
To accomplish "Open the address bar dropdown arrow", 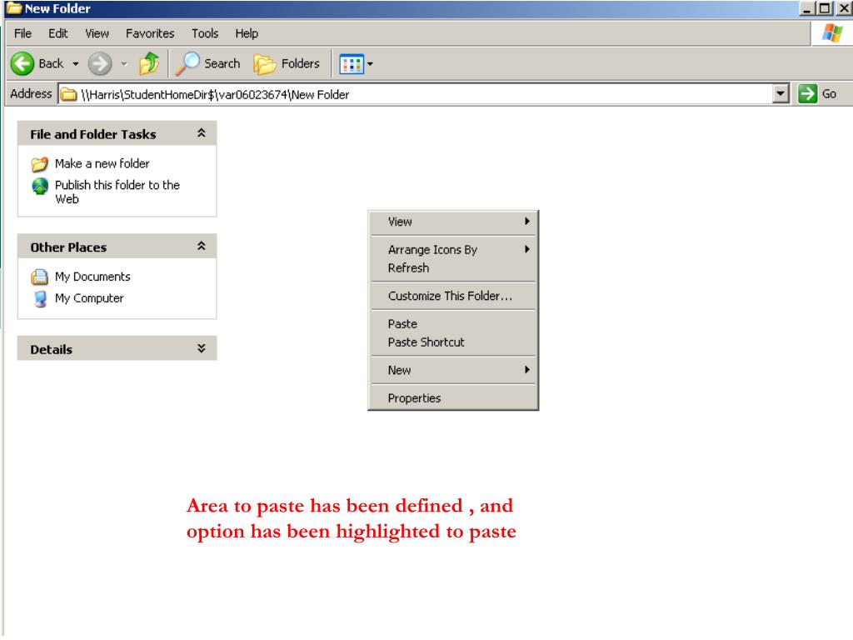I will 781,94.
